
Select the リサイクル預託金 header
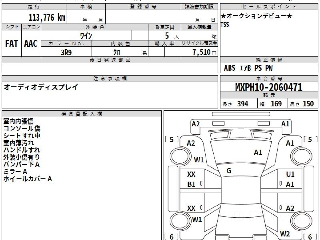199,43
